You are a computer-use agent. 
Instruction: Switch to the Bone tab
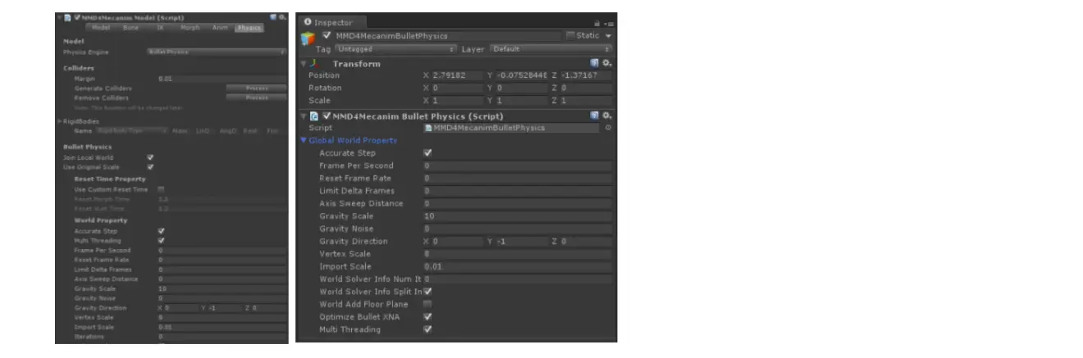(131, 28)
